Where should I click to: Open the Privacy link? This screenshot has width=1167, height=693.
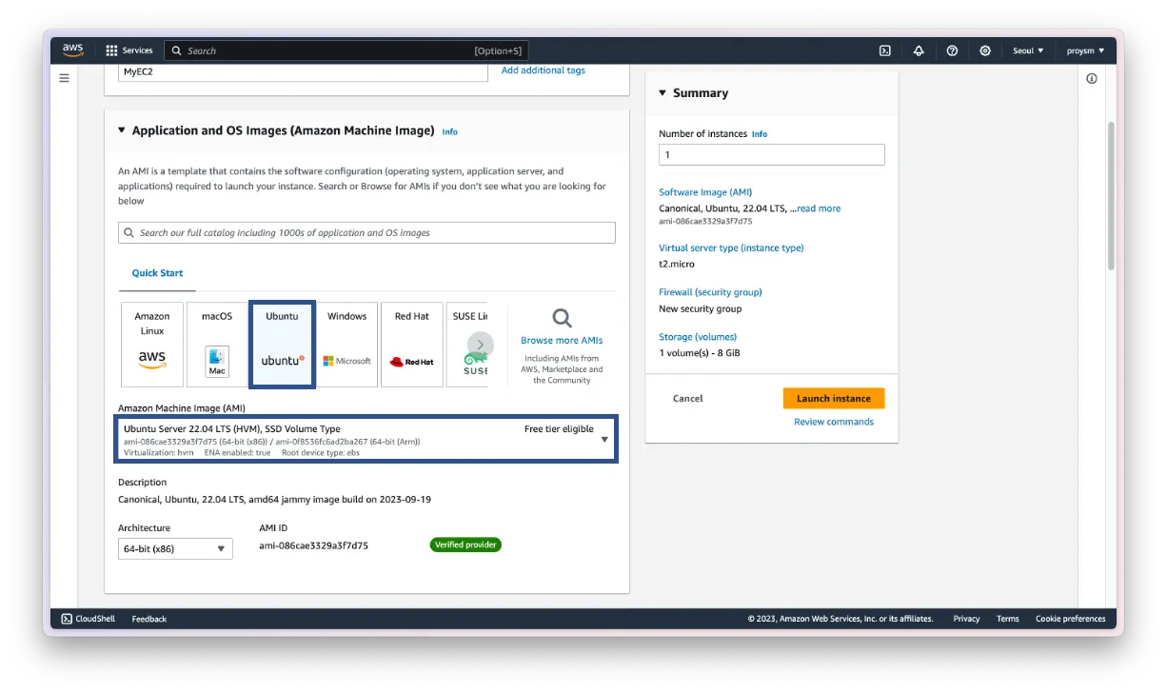click(x=966, y=619)
